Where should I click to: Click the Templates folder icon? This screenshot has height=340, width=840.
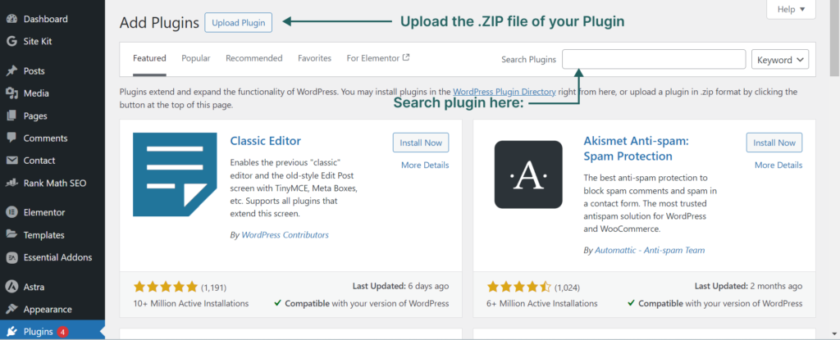11,235
